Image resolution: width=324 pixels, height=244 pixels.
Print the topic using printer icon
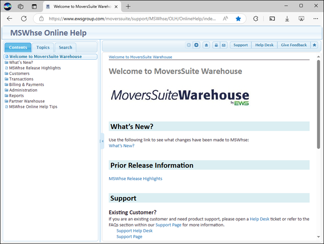[x=216, y=45]
